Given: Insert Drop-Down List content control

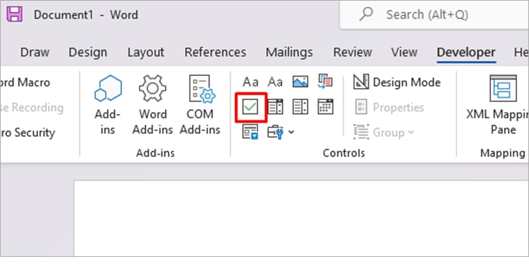Looking at the screenshot, I should [300, 107].
